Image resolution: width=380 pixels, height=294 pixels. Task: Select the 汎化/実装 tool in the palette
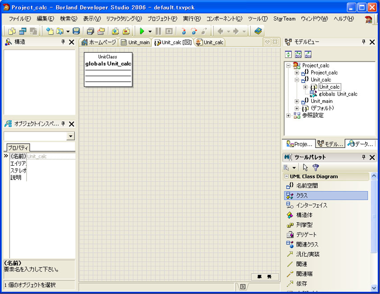coord(326,254)
